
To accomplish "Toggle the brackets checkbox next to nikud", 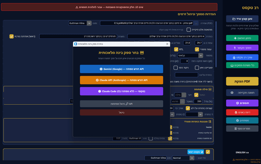I will click(x=197, y=68).
